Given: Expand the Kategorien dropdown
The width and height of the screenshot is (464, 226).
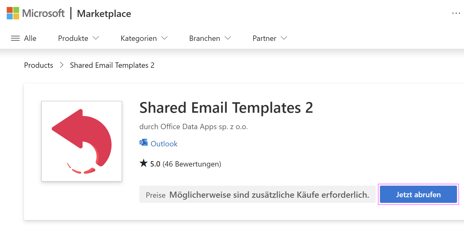Looking at the screenshot, I should coord(144,38).
